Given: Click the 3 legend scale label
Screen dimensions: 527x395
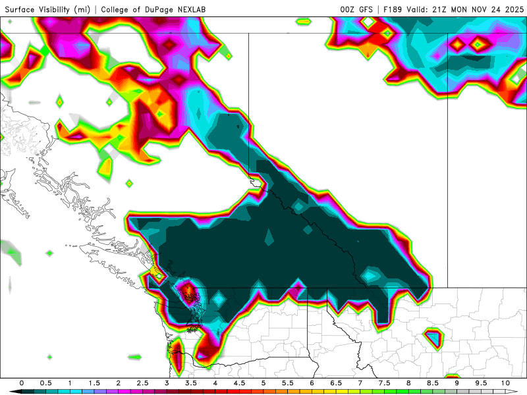Looking at the screenshot, I should pos(167,383).
